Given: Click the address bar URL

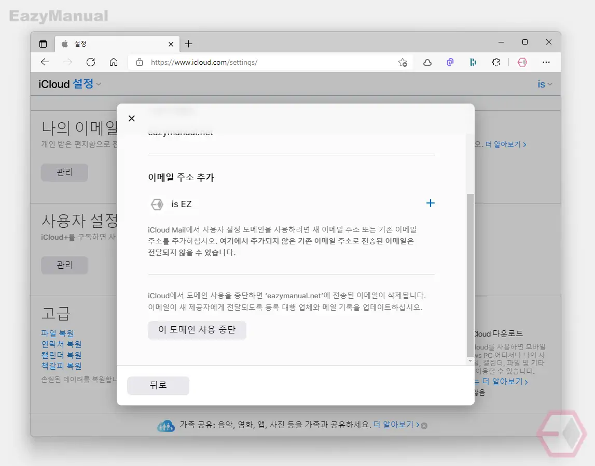Looking at the screenshot, I should 204,62.
